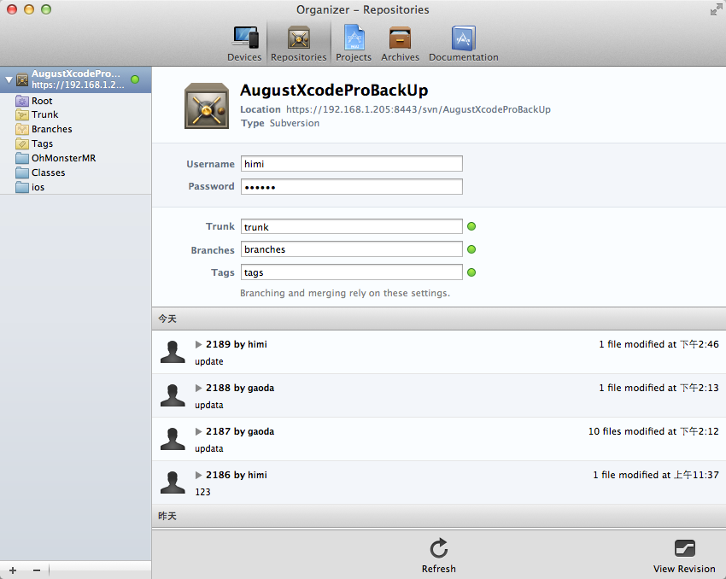726x579 pixels.
Task: Click the green status dot beside Branches
Action: click(471, 249)
